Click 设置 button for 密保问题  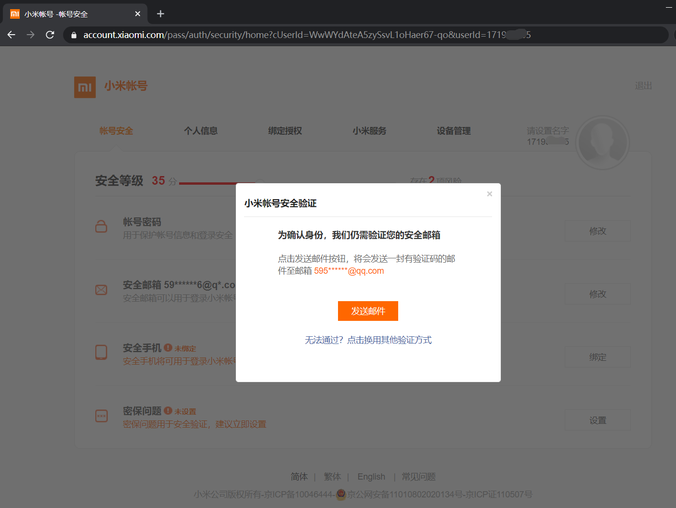coord(598,420)
